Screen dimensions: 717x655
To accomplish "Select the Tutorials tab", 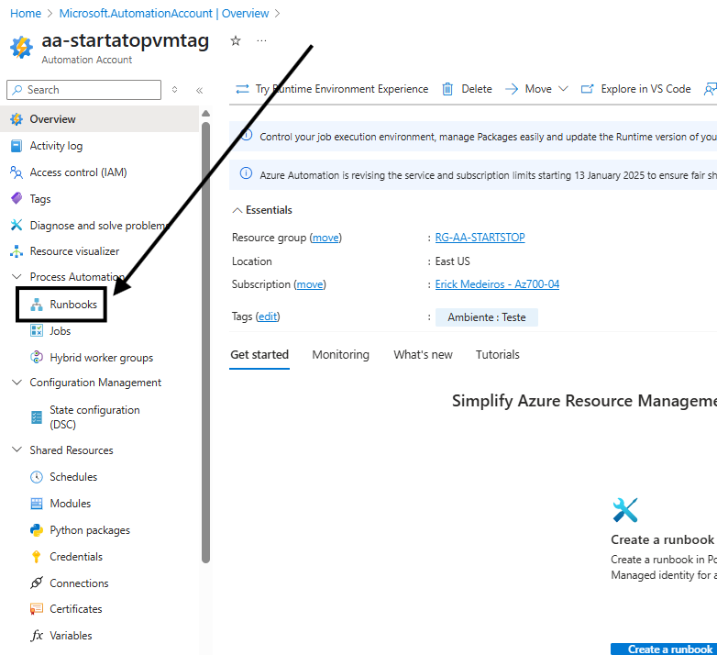I will click(x=497, y=355).
